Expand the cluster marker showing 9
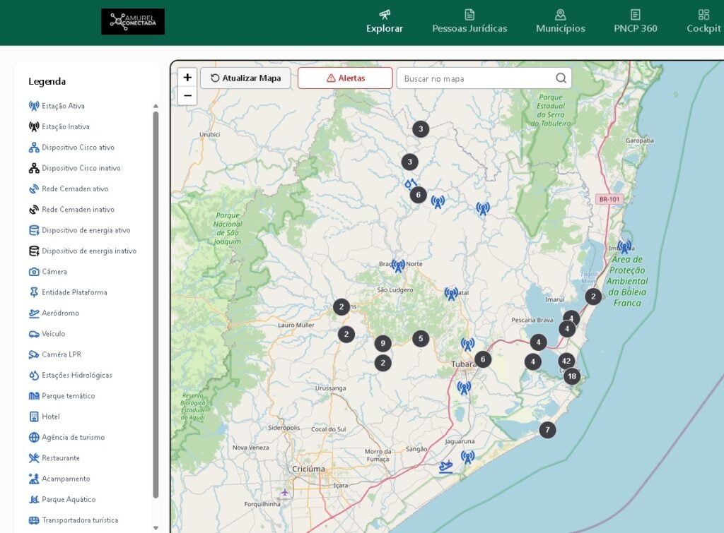This screenshot has width=724, height=533. (x=383, y=344)
